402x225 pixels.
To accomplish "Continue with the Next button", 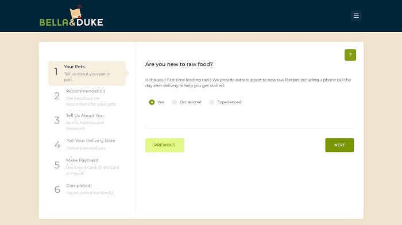I will (x=339, y=145).
